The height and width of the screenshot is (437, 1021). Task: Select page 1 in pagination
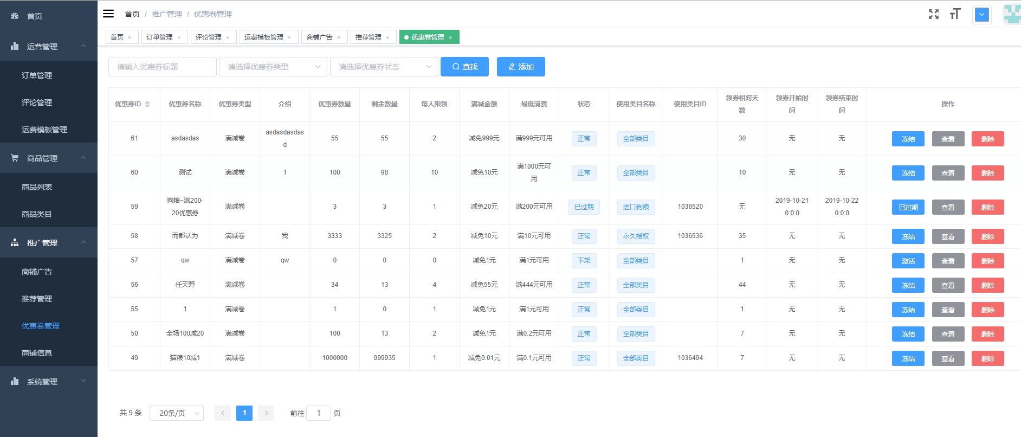coord(244,413)
